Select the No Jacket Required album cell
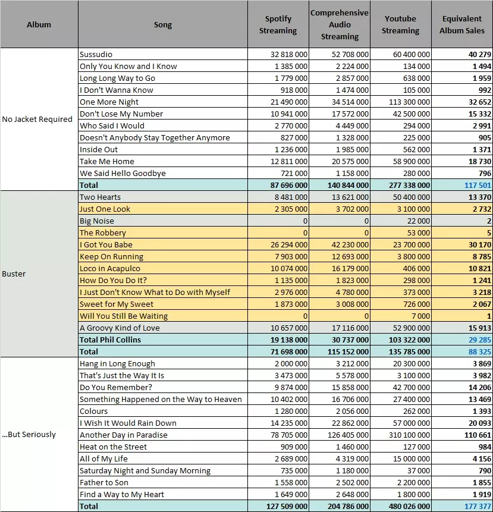Viewport: 493px width, 512px height. tap(39, 119)
